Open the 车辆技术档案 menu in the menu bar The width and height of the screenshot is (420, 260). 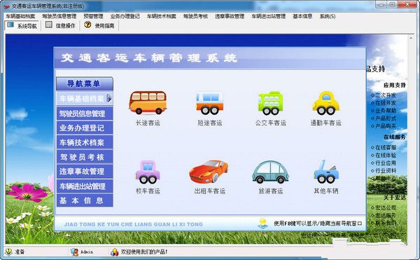[x=162, y=16]
